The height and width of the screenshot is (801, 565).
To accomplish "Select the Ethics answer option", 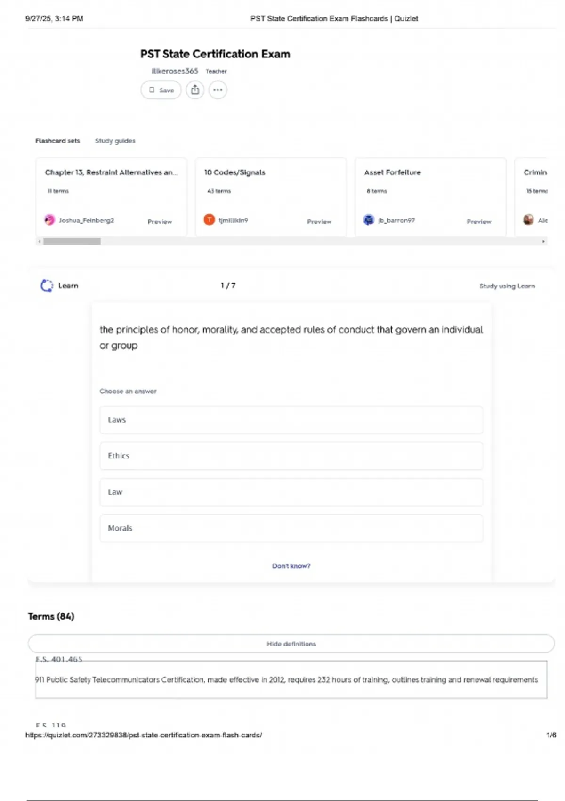I will click(x=291, y=456).
